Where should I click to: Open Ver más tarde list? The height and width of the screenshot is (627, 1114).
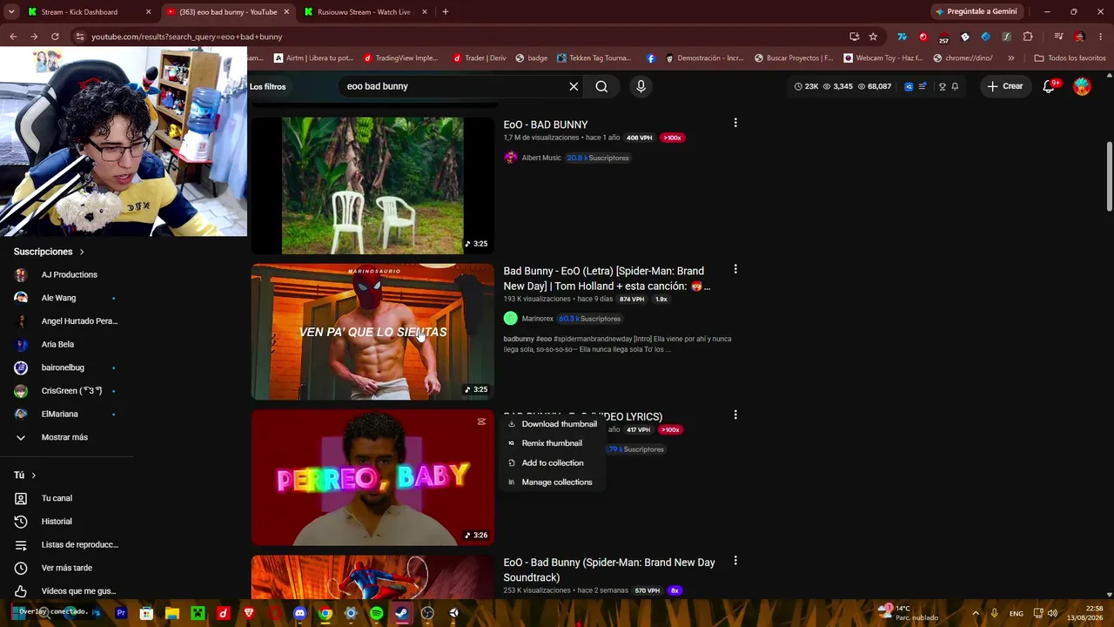click(67, 568)
